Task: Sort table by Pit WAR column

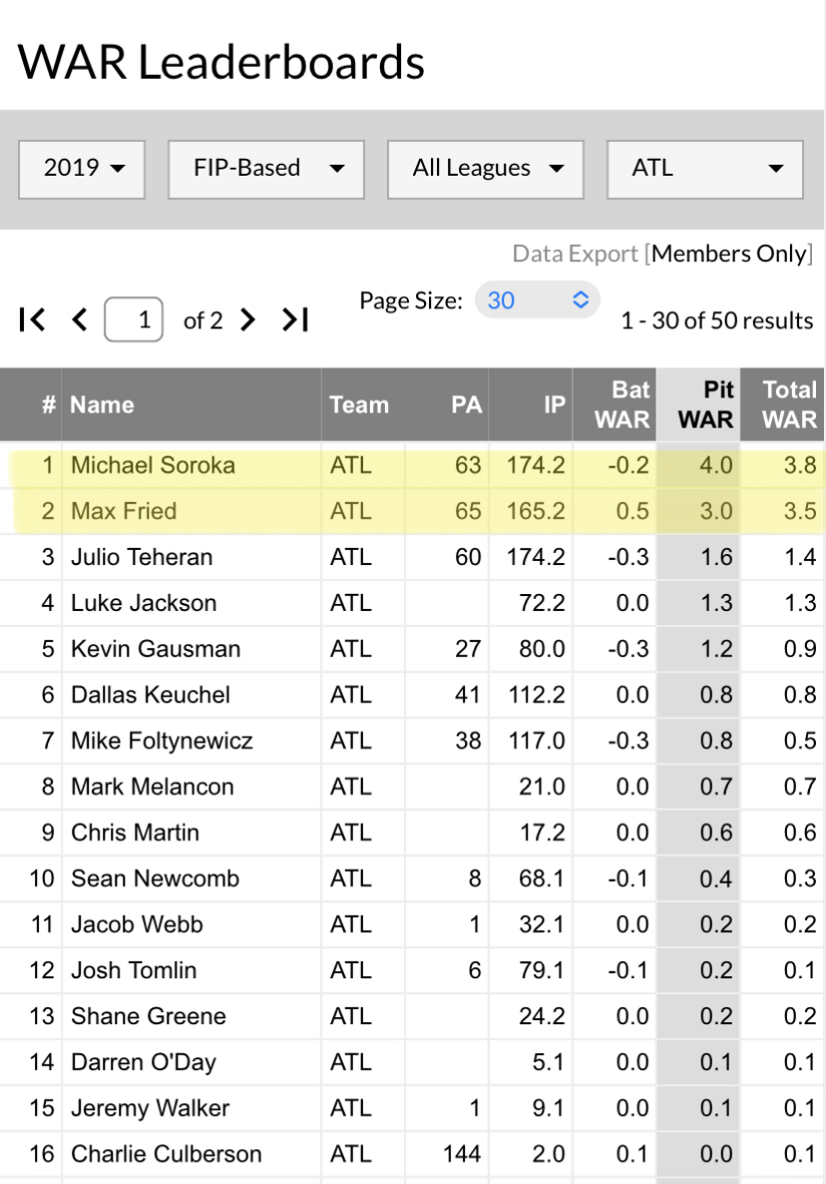Action: point(705,404)
